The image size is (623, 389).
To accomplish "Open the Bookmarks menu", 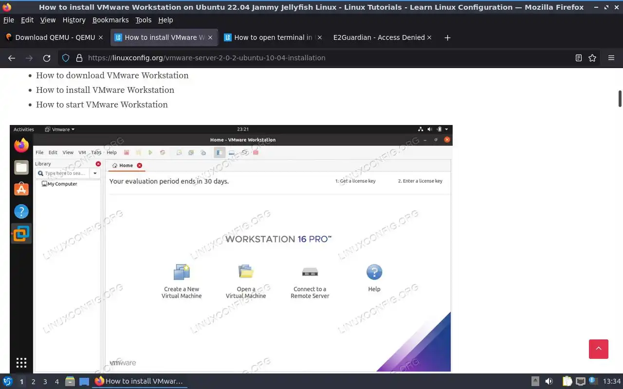I will (x=110, y=20).
